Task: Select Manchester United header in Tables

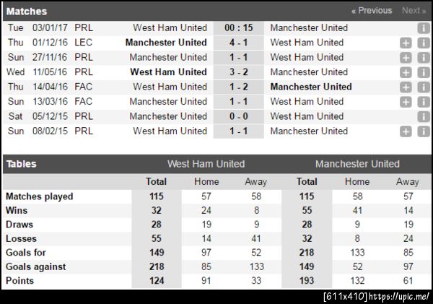Action: tap(357, 164)
